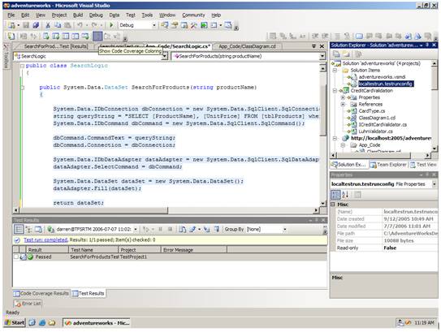Click the Undo arrow icon
Image resolution: width=441 pixels, height=332 pixels.
coord(80,25)
